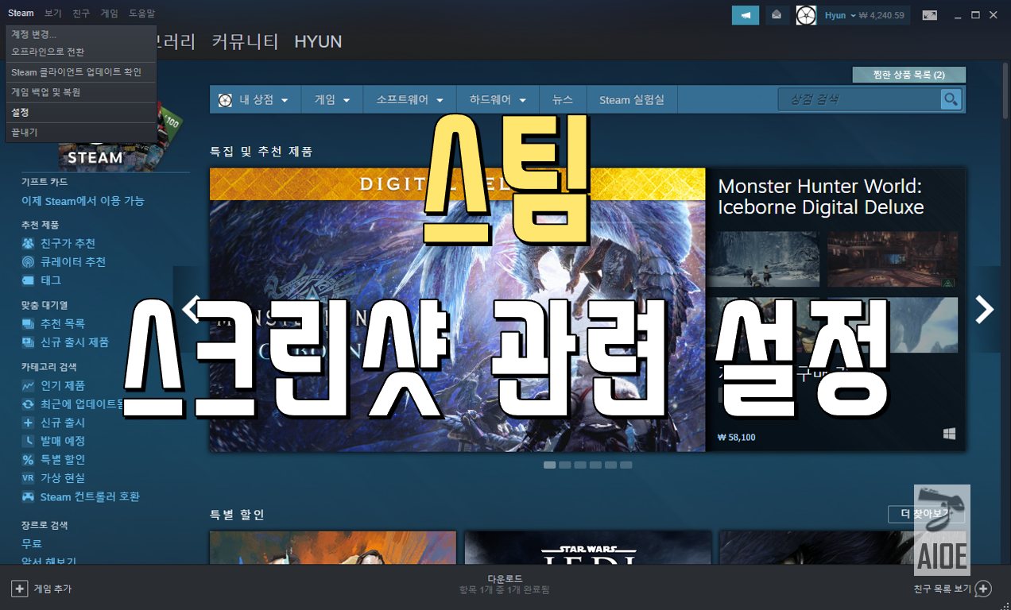Switch to Big Picture mode icon
This screenshot has width=1011, height=610.
(929, 15)
